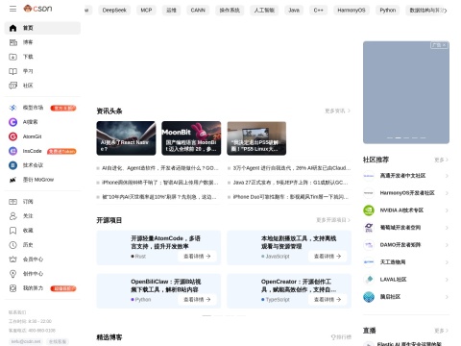Open the 历史 clock icon

pyautogui.click(x=12, y=245)
